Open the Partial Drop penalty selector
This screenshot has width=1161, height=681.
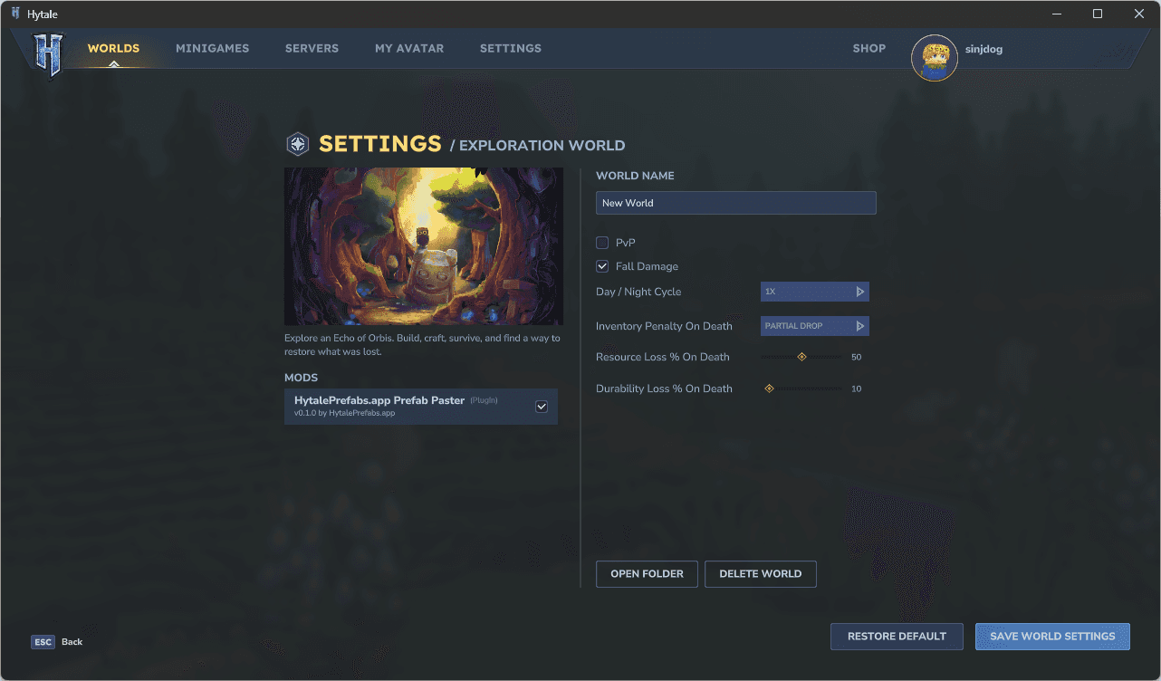coord(807,326)
